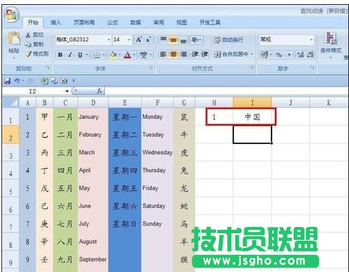Click the phonetic guide 变 icon
The image size is (349, 272).
click(143, 55)
